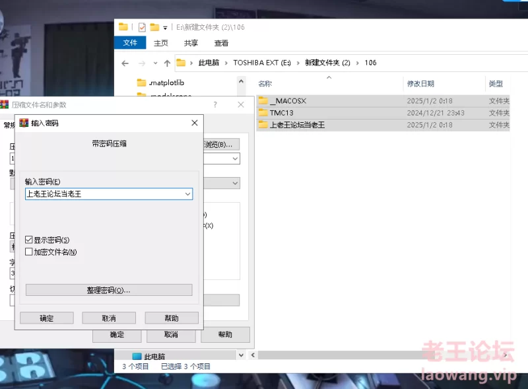Click 106 in the address bar

[x=370, y=63]
